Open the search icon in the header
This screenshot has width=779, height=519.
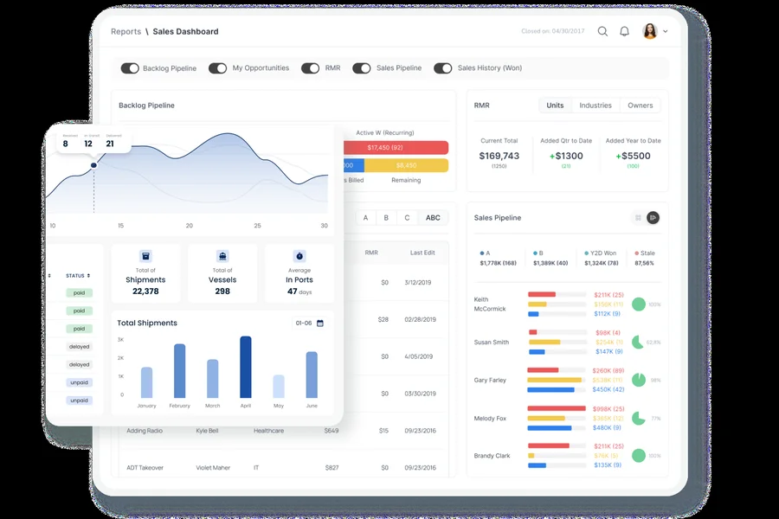(x=602, y=31)
